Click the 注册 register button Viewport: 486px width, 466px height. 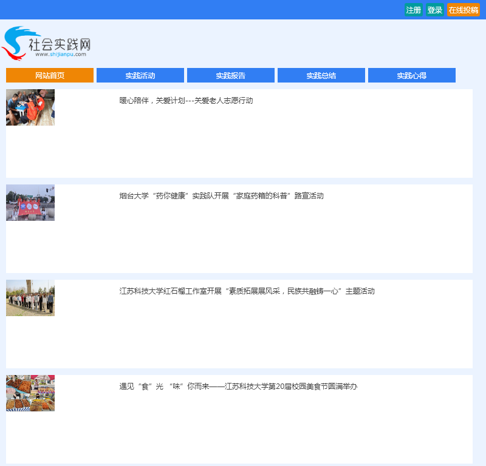(414, 10)
